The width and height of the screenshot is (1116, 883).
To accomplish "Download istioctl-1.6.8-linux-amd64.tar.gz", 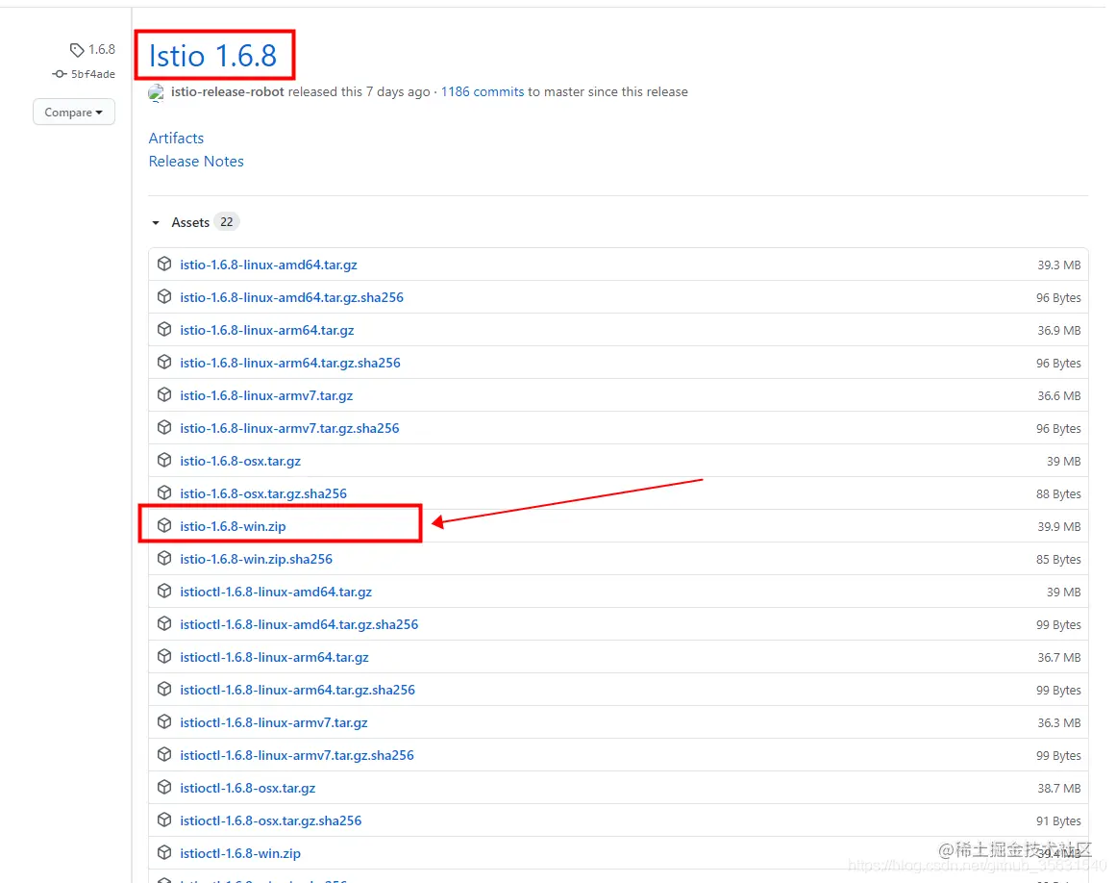I will (276, 593).
